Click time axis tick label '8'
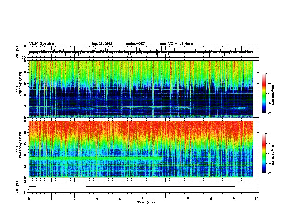Image resolution: width=289 pixels, height=223 pixels. click(211, 199)
